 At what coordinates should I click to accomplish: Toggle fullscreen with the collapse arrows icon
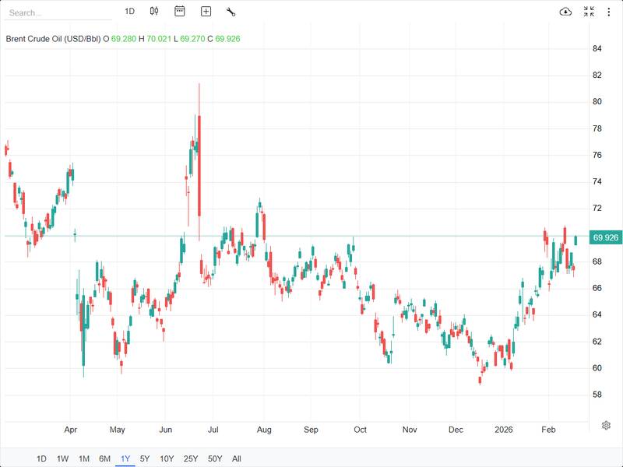[x=589, y=12]
